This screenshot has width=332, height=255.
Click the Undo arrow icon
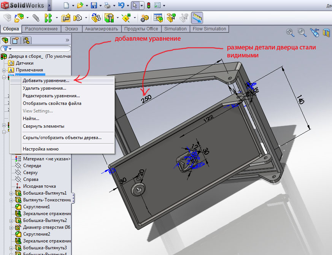coord(121,5)
